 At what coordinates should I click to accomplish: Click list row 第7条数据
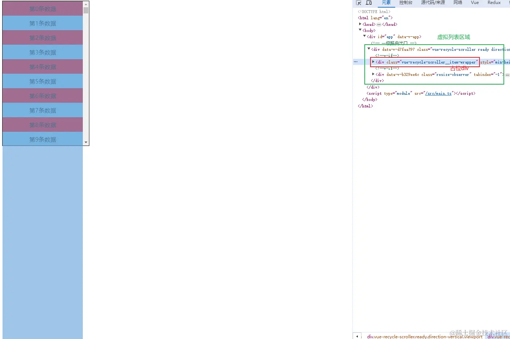[x=43, y=110]
